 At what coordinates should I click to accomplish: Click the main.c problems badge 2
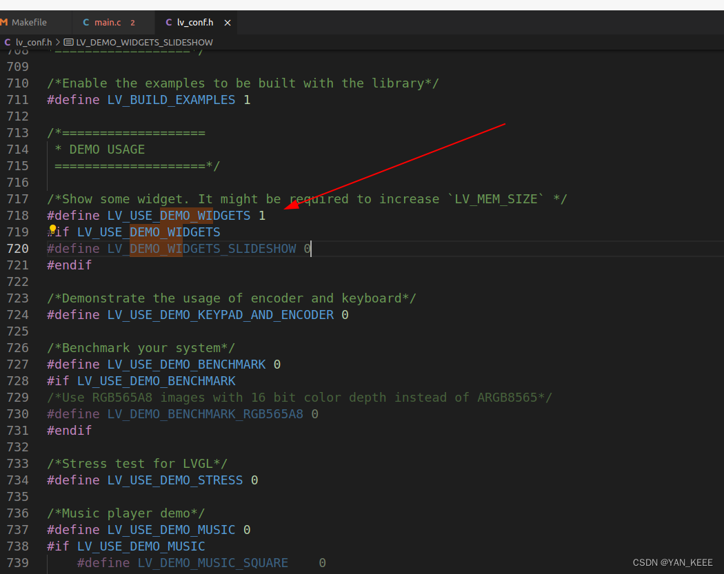[x=132, y=23]
